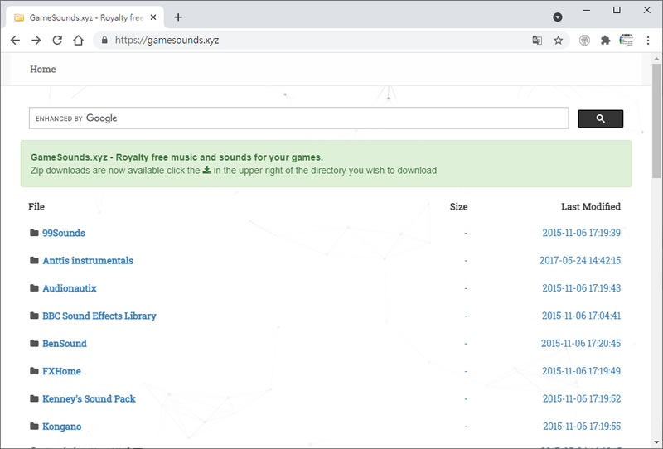The height and width of the screenshot is (449, 663).
Task: Open a new browser tab
Action: pos(178,17)
